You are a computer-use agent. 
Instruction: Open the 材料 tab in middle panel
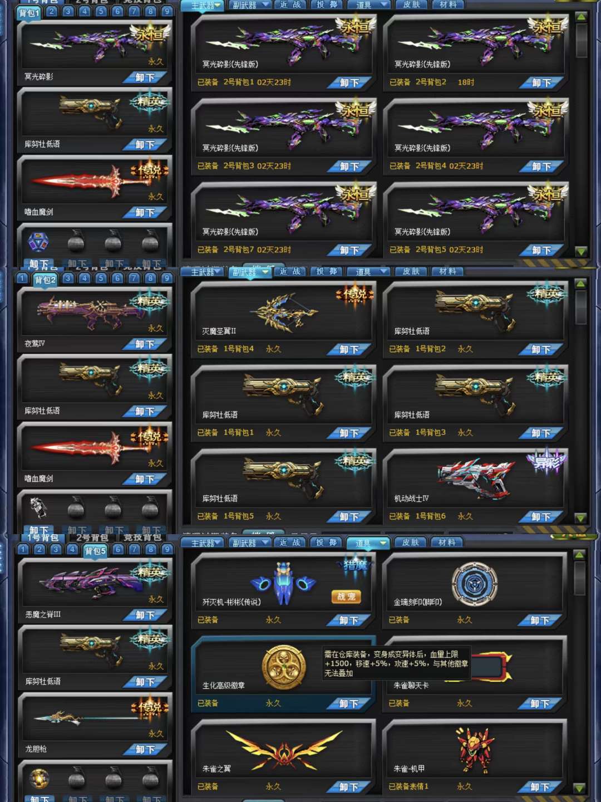coord(448,271)
